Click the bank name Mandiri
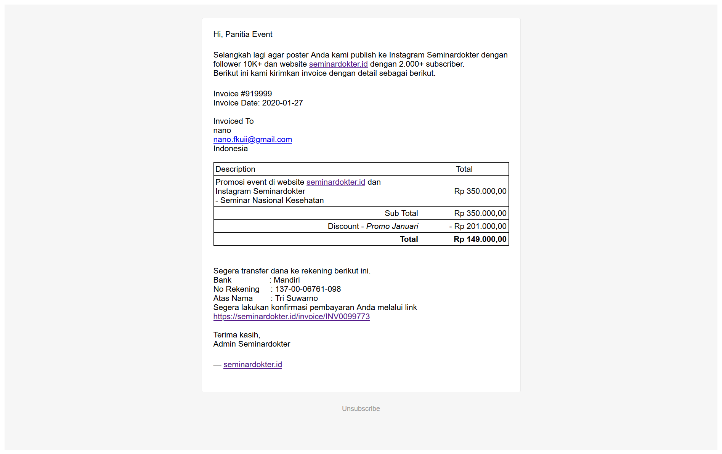Screen dimensions: 722x454 click(x=287, y=280)
